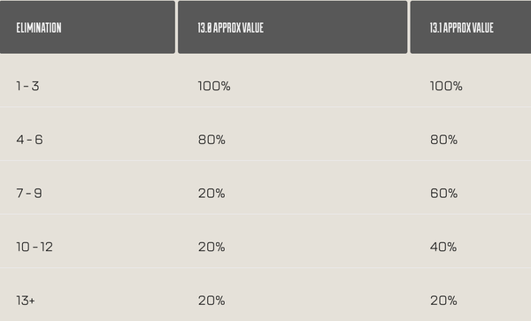Image resolution: width=531 pixels, height=321 pixels.
Task: Click the divider between 4 - 6 and 7 - 9 rows
Action: pyautogui.click(x=265, y=160)
